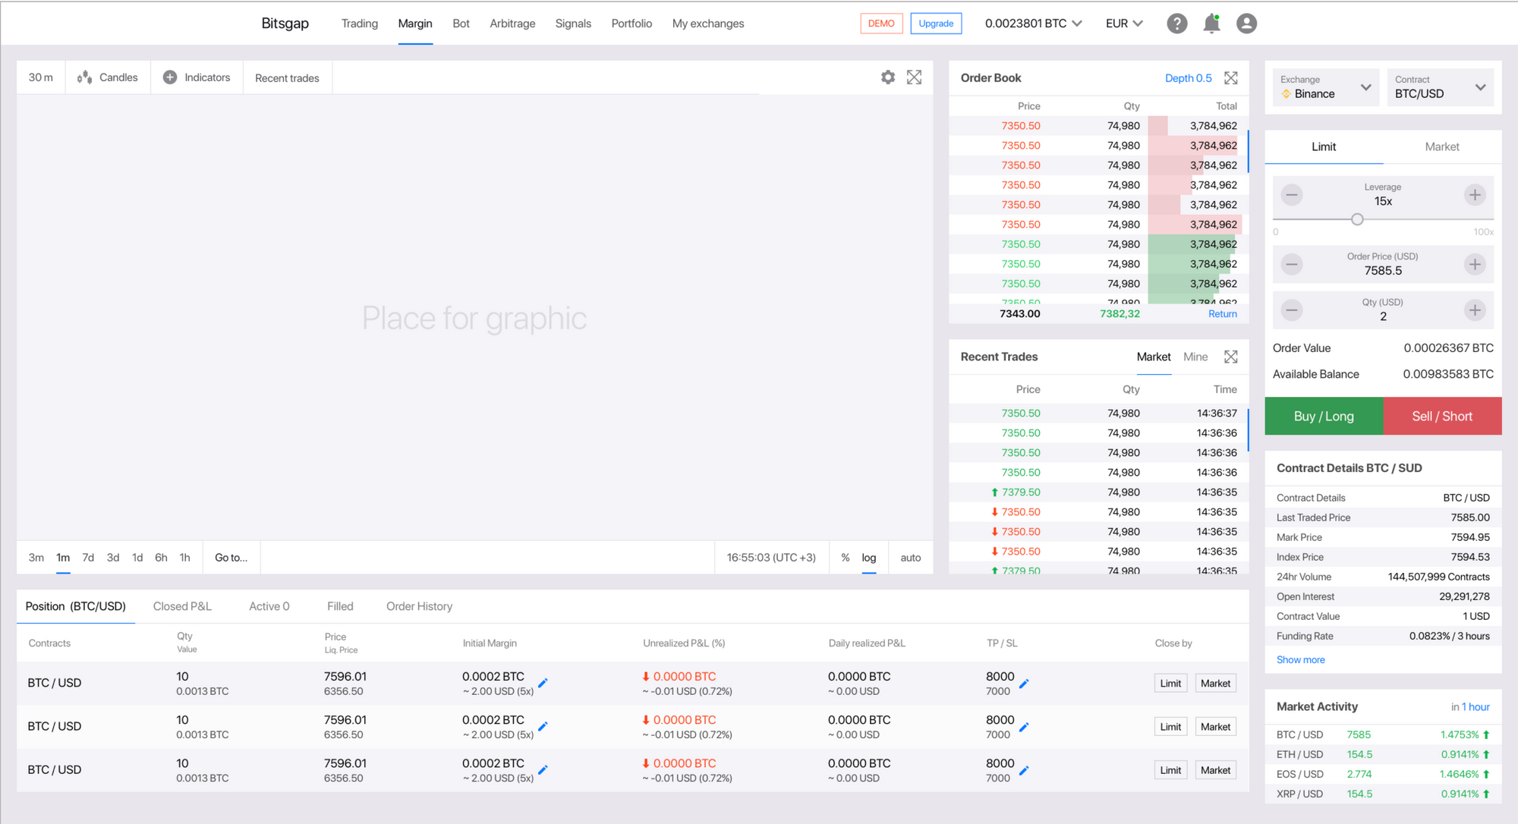1518x824 pixels.
Task: Adjust the leverage slider handle
Action: pyautogui.click(x=1357, y=219)
